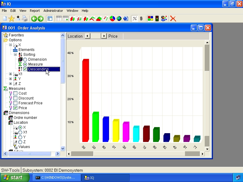243x182 pixels.
Task: Click the yellow star favorites icon in toolbar
Action: [x=12, y=19]
